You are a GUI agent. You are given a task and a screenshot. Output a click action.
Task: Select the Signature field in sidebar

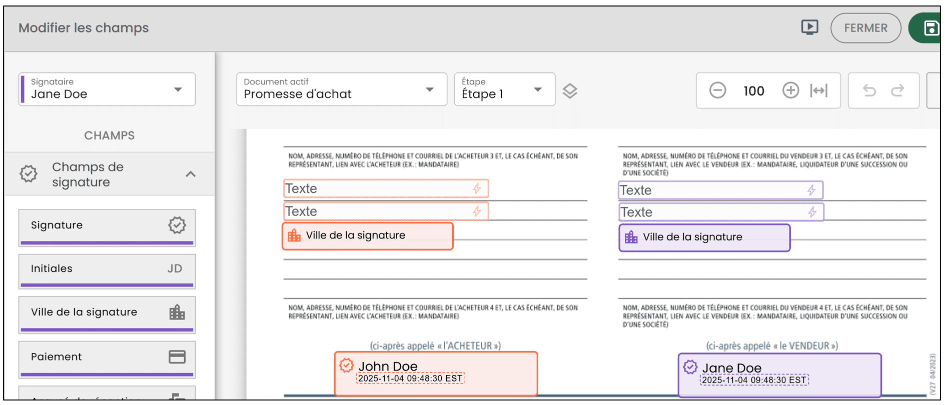point(107,225)
